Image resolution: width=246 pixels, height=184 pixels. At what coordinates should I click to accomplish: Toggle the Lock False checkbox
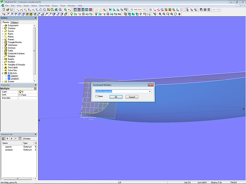point(20,95)
